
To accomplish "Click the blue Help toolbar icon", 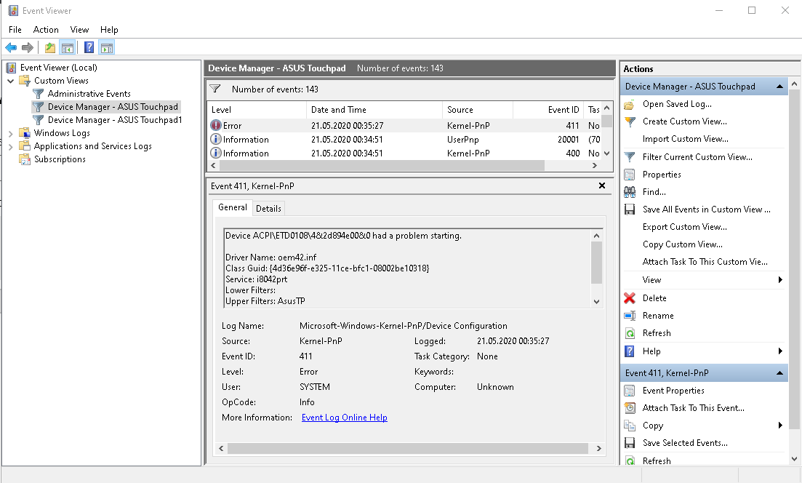I will [x=89, y=47].
